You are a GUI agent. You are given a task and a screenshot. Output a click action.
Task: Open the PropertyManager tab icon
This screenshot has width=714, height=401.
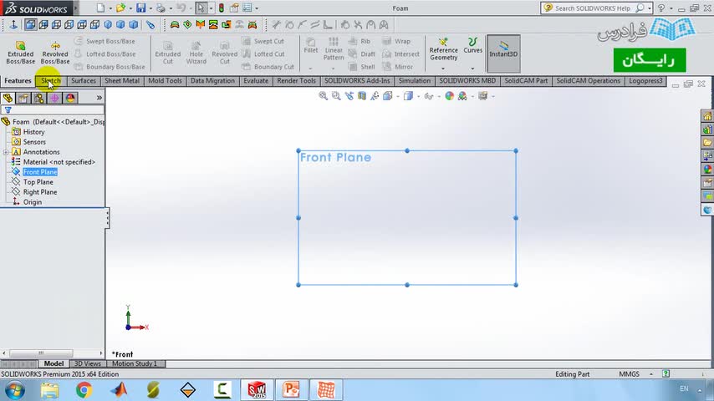coord(23,98)
